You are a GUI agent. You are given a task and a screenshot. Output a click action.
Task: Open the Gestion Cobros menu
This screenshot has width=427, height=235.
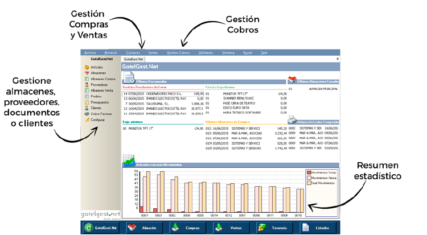tap(178, 52)
